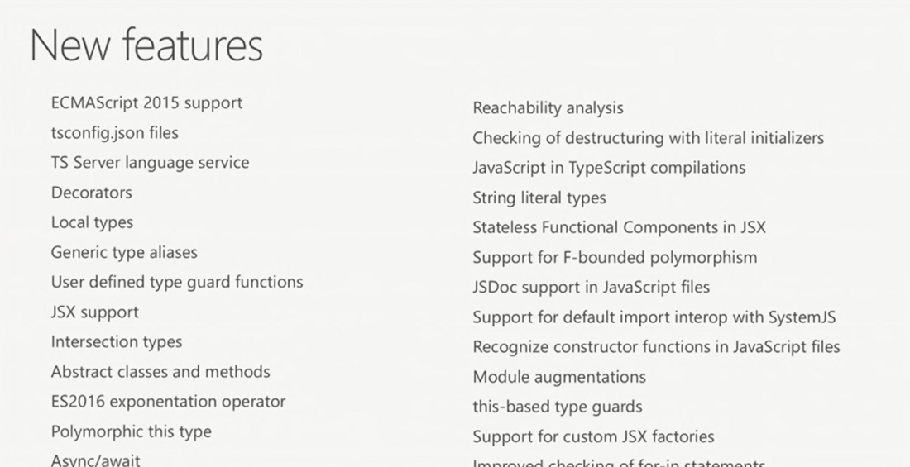
Task: Click the "Decorators" list entry
Action: click(91, 193)
